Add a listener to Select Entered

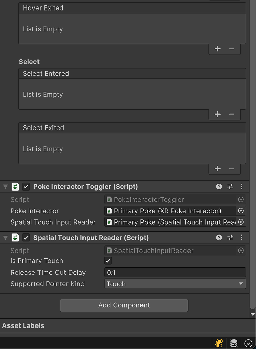coord(217,115)
